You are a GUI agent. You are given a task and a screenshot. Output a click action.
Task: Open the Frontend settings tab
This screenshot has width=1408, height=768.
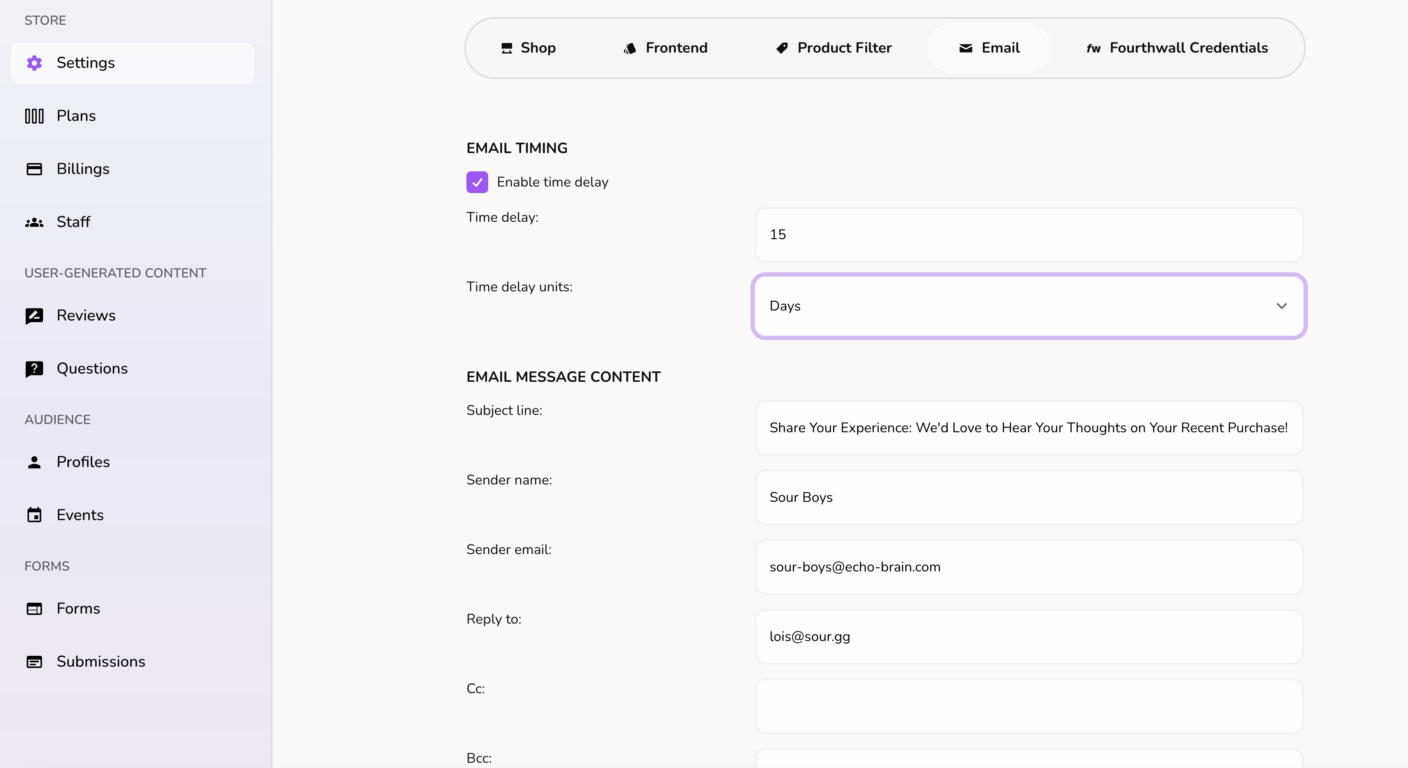click(x=664, y=47)
